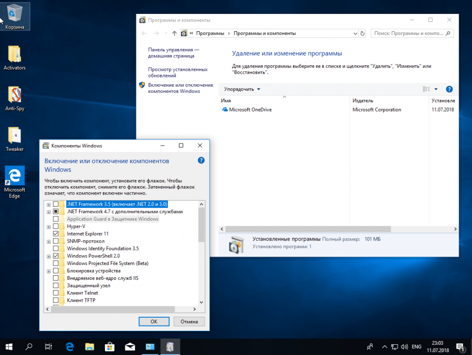Show hidden system tray icons
Image resolution: width=472 pixels, height=355 pixels.
tap(385, 347)
